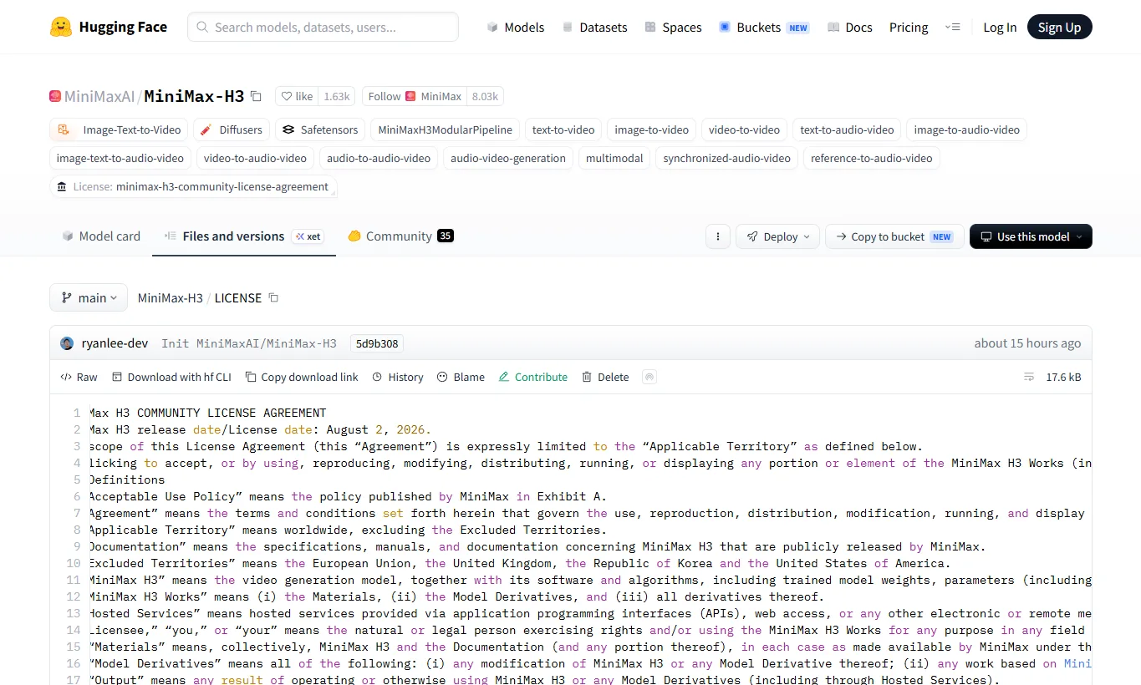
Task: Open ryanlee-dev's profile
Action: click(115, 343)
